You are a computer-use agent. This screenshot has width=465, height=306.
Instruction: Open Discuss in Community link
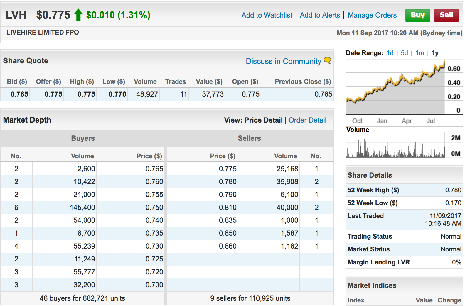click(x=283, y=61)
